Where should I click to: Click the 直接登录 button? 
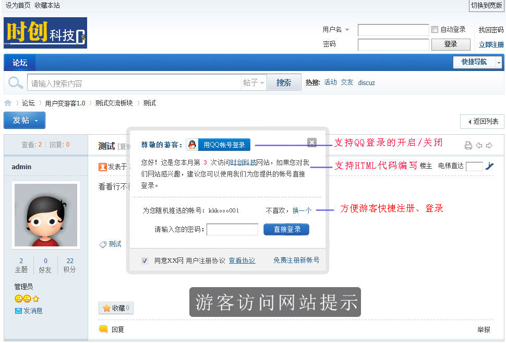pyautogui.click(x=286, y=229)
